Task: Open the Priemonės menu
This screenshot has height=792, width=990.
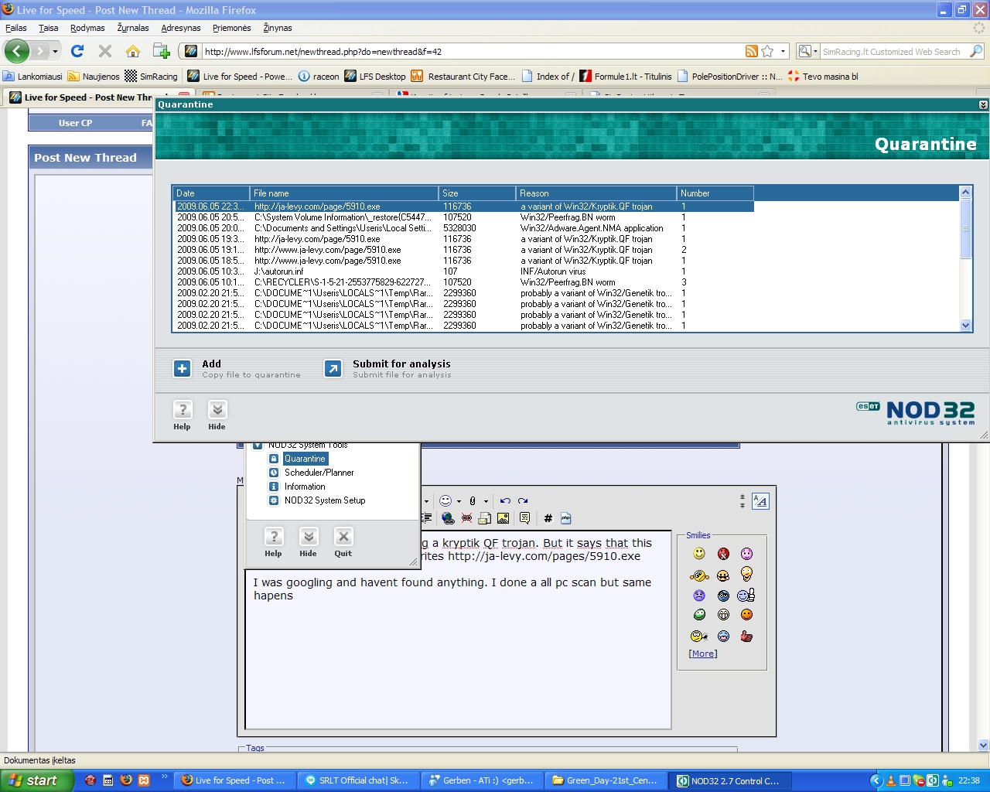Action: 232,28
